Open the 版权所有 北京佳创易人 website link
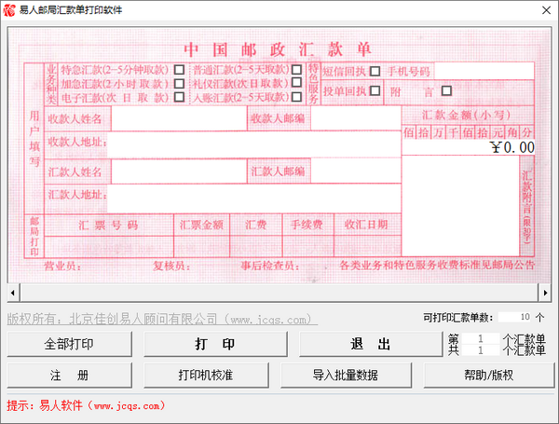The width and height of the screenshot is (559, 424). pyautogui.click(x=162, y=319)
